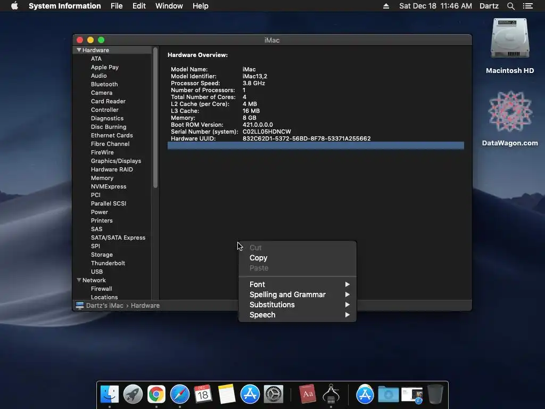Click the Boot ROM Version 421.0.0.0.0
The width and height of the screenshot is (545, 409).
(x=258, y=125)
